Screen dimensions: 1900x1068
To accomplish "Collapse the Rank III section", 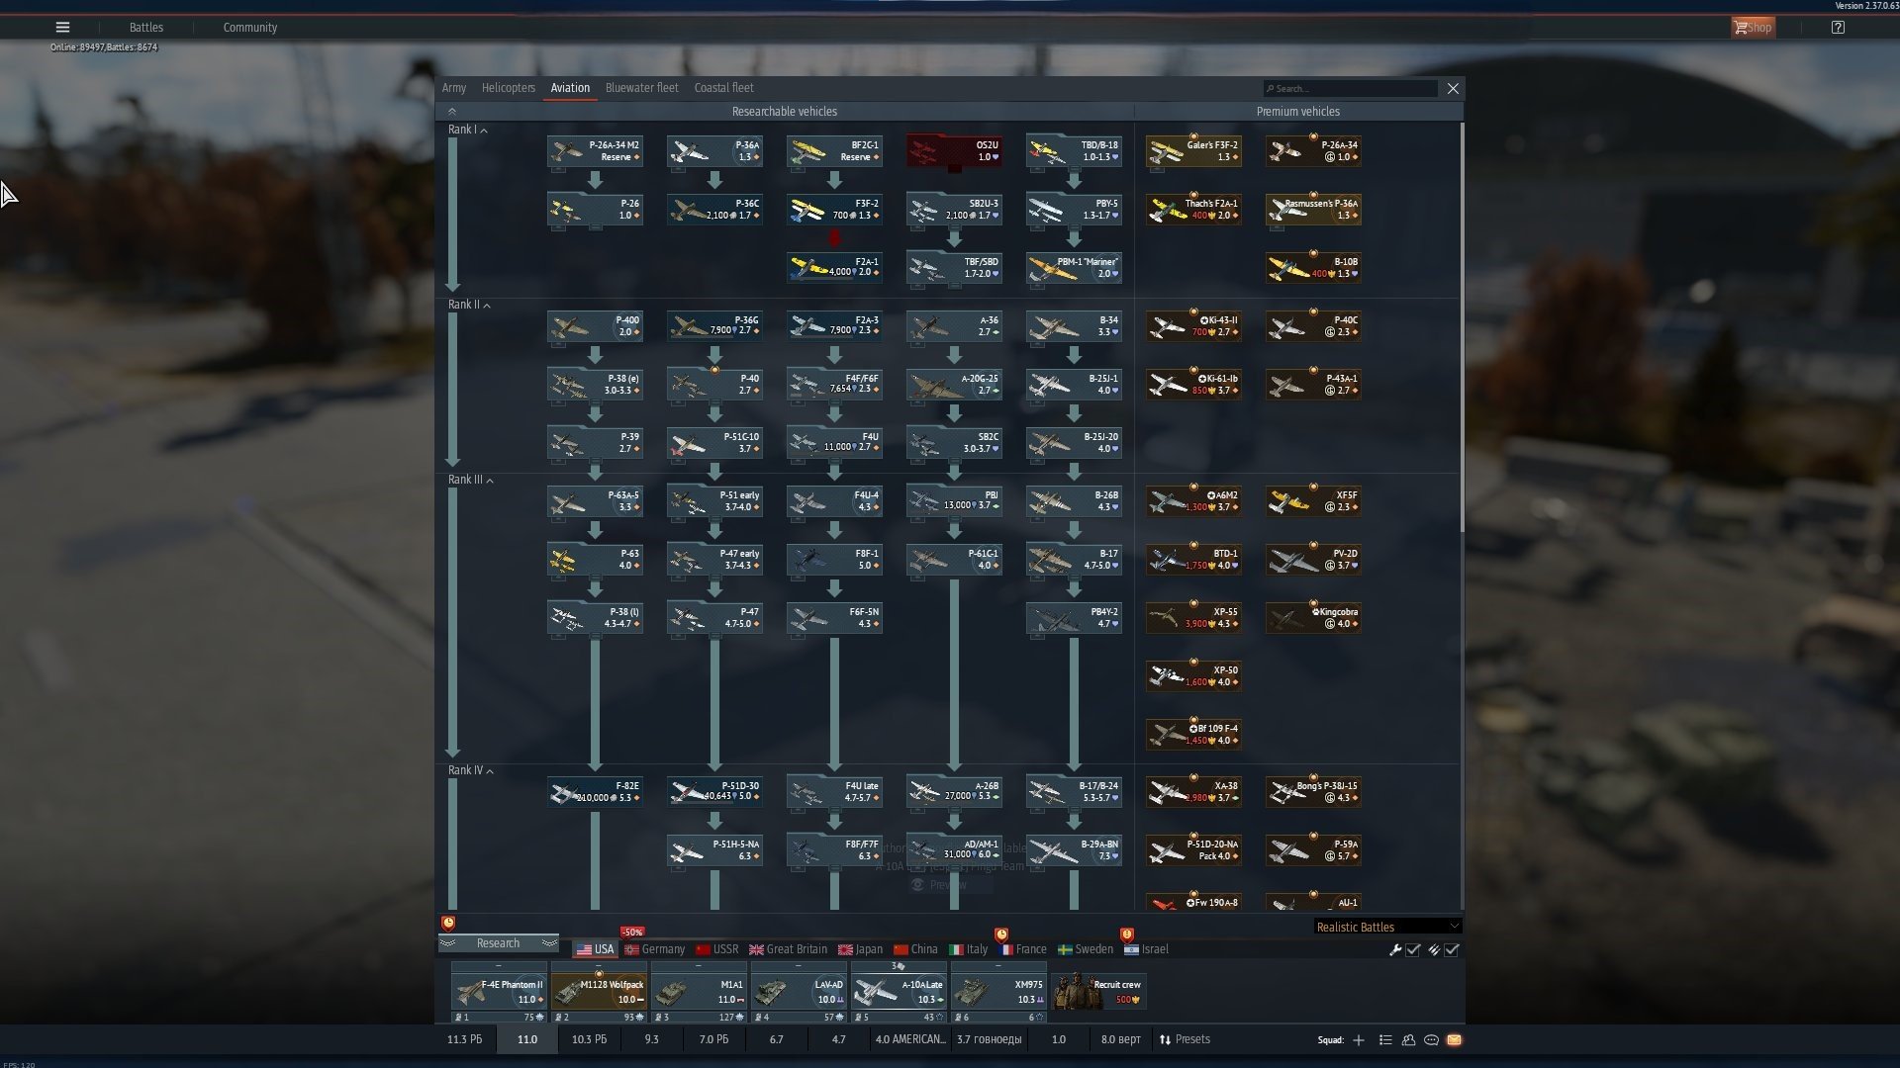I will (470, 480).
